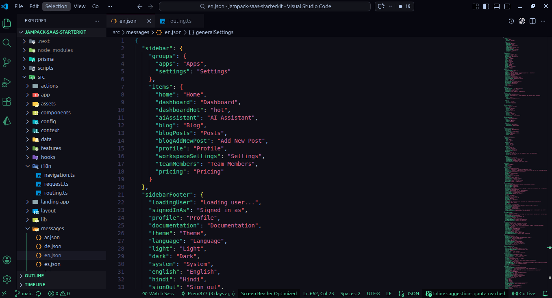
Task: Click Ln 662, Col 23 position indicator
Action: (x=318, y=294)
